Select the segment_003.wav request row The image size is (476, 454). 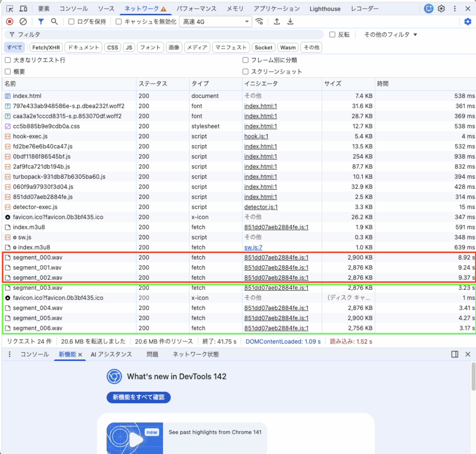click(x=239, y=288)
